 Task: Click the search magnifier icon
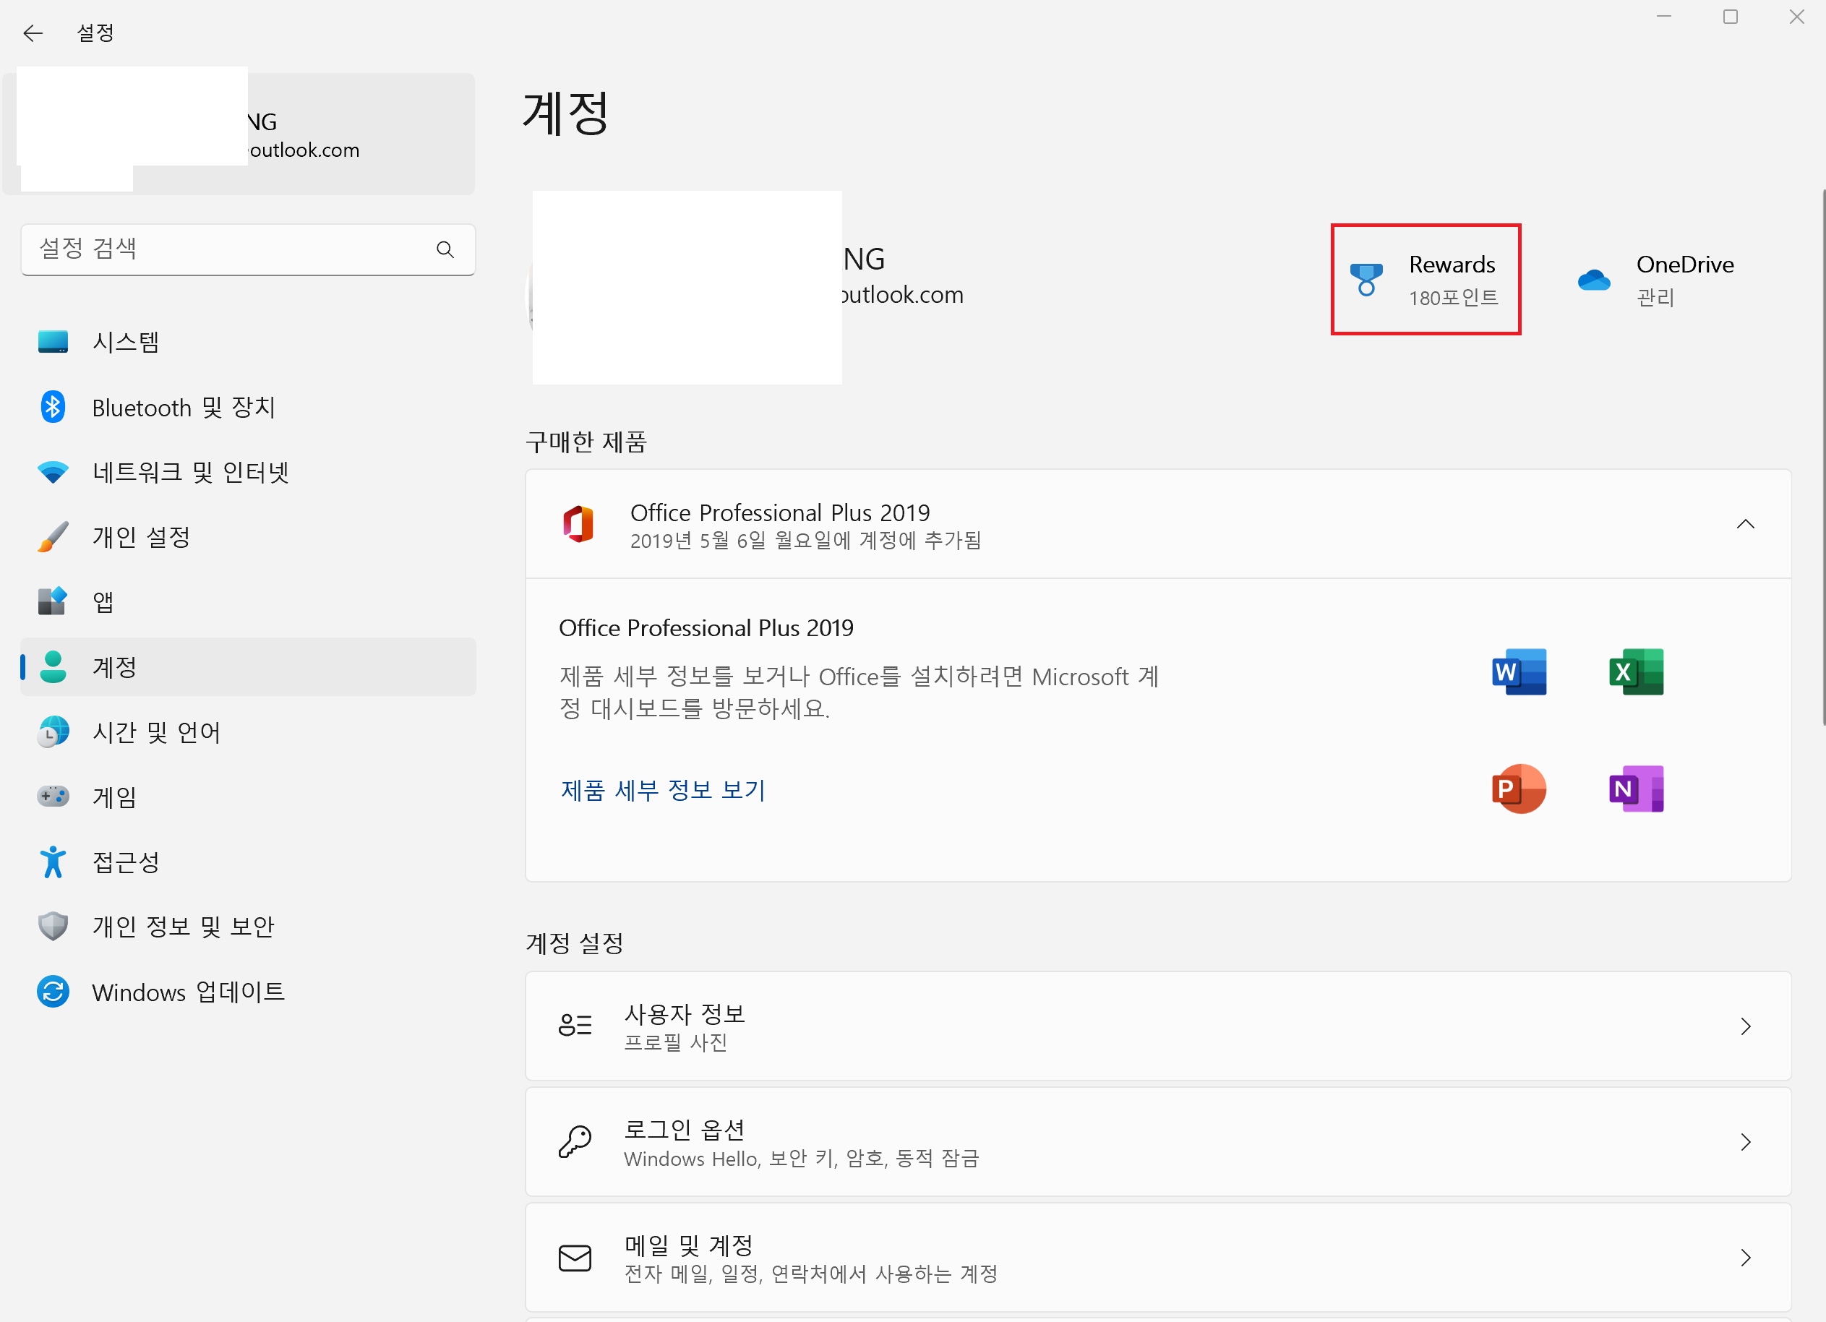point(445,249)
